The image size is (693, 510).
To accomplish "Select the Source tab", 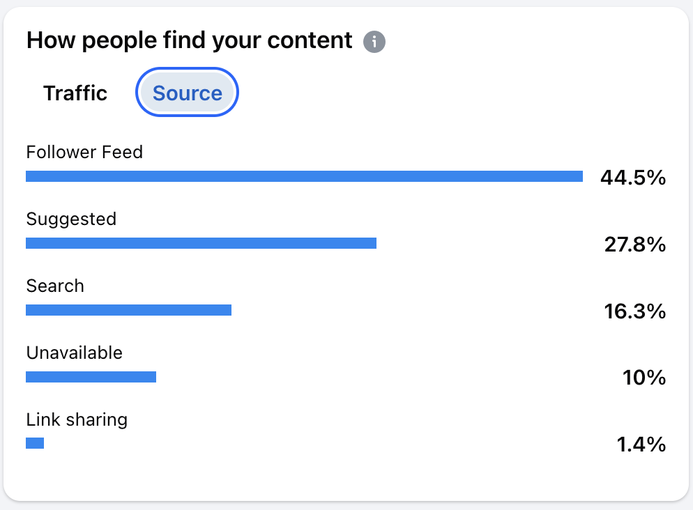I will (x=187, y=93).
